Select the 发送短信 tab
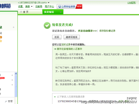This screenshot has height=104, width=139. (x=53, y=12)
